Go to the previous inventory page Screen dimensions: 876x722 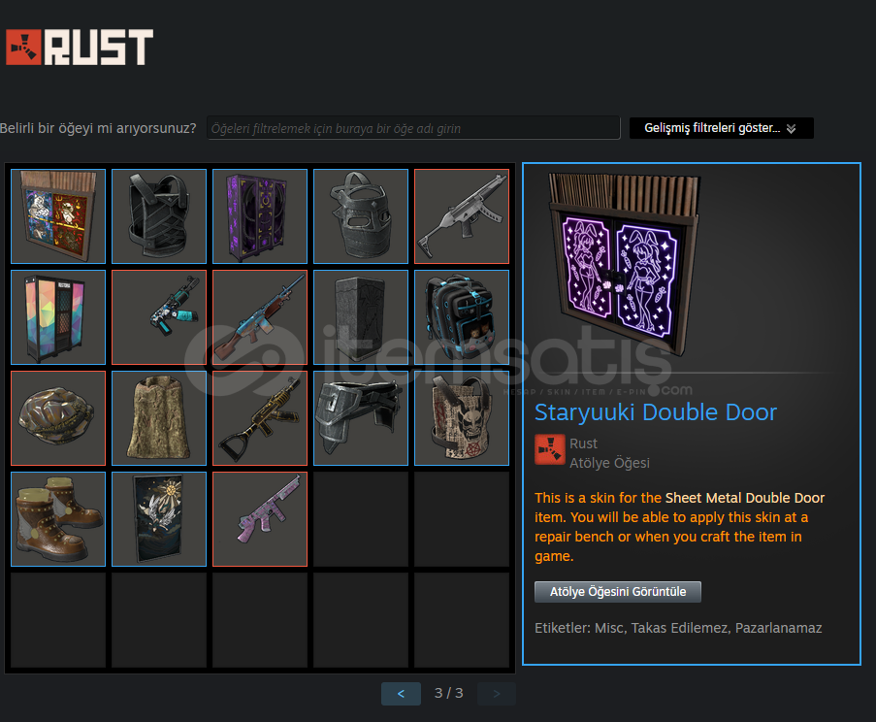pyautogui.click(x=401, y=694)
